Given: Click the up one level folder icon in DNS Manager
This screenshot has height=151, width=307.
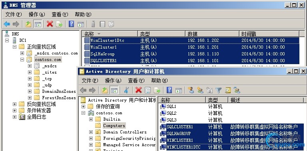Looking at the screenshot, I should tap(28, 24).
